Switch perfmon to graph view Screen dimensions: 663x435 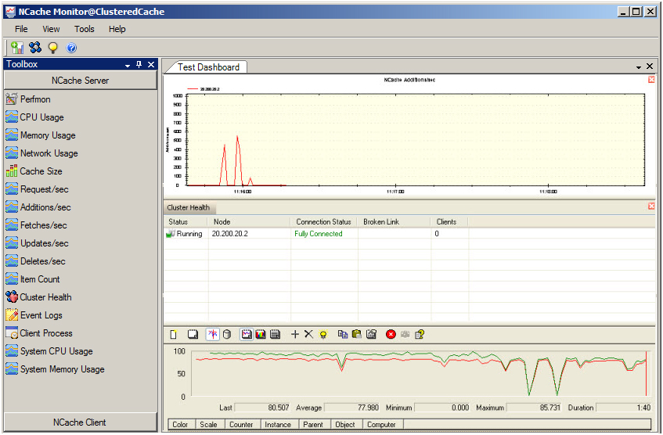point(246,335)
